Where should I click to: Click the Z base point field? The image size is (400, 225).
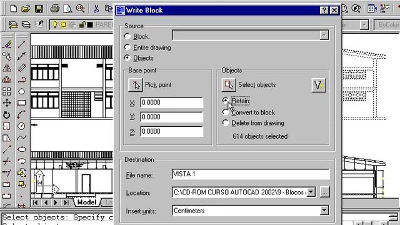coord(172,131)
